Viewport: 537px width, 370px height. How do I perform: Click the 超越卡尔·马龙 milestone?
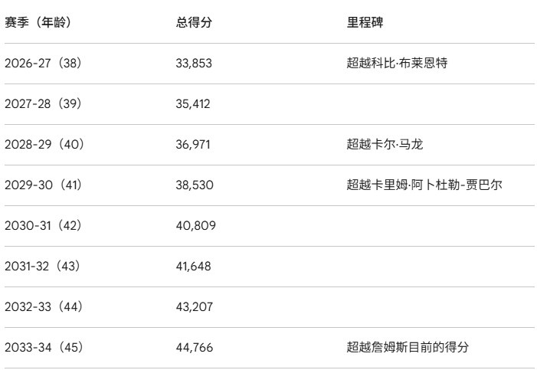click(384, 144)
